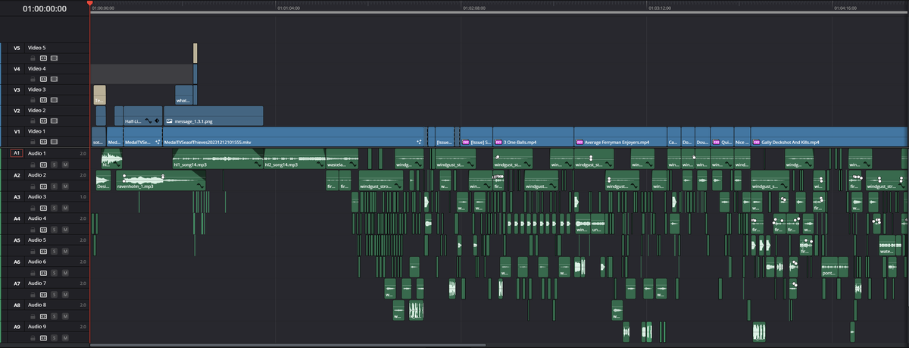The image size is (909, 348).
Task: Select the Average Ferryman Enjoyers.mp4 clip
Action: 620,137
